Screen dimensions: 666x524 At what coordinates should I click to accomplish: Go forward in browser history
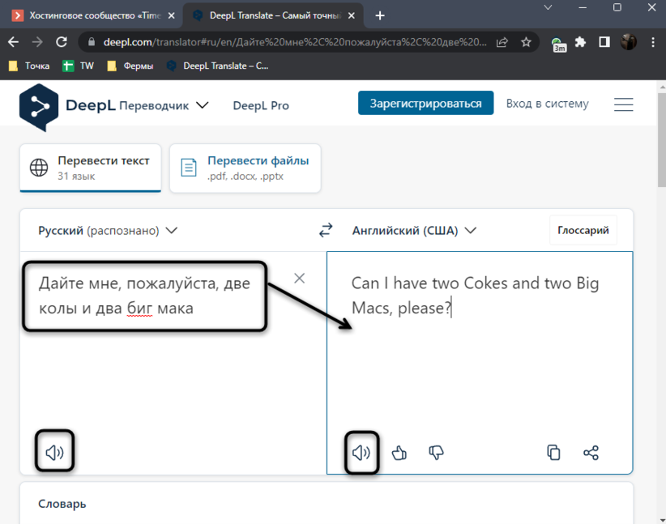point(37,42)
